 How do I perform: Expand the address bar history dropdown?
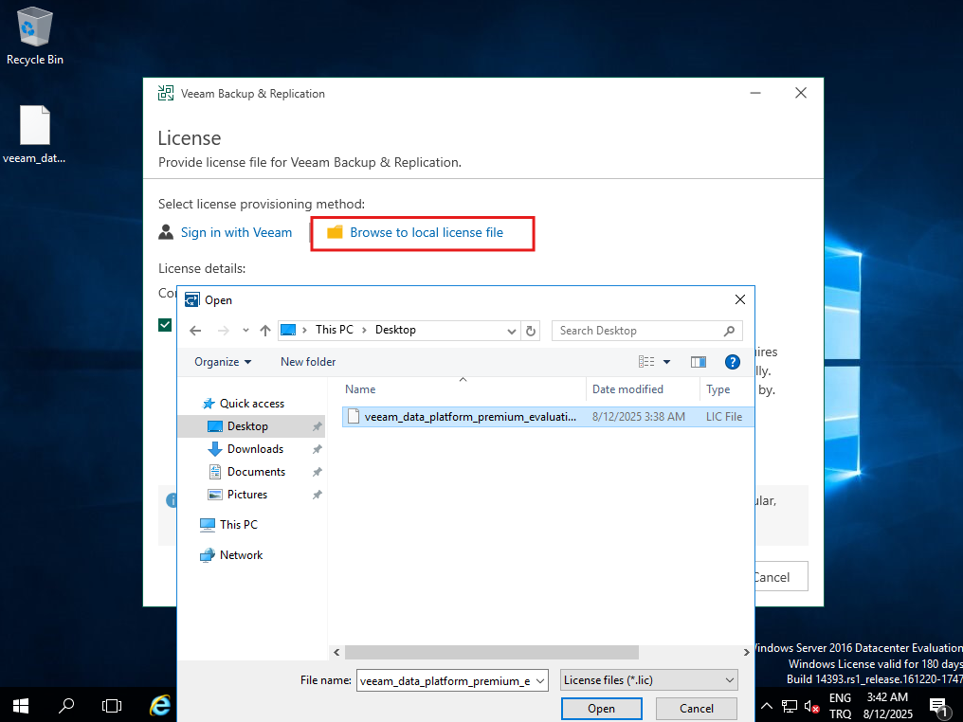click(x=512, y=331)
